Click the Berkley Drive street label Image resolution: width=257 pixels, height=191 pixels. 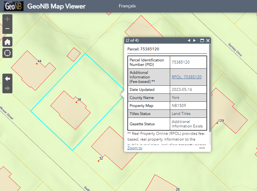[235, 50]
